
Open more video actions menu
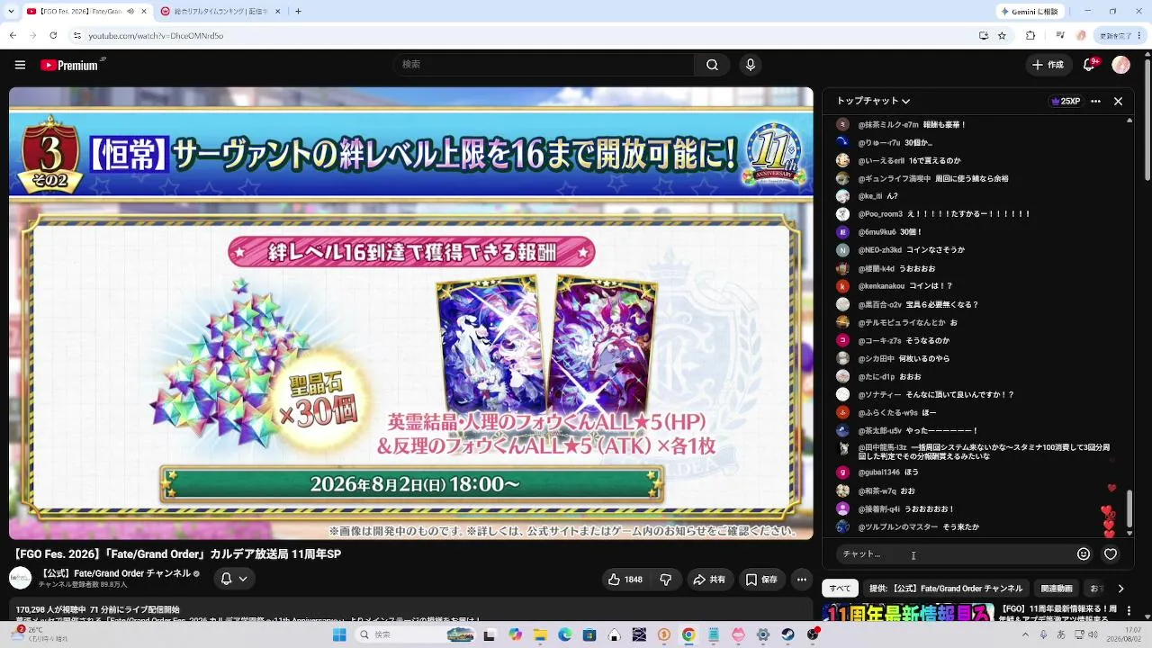click(802, 580)
